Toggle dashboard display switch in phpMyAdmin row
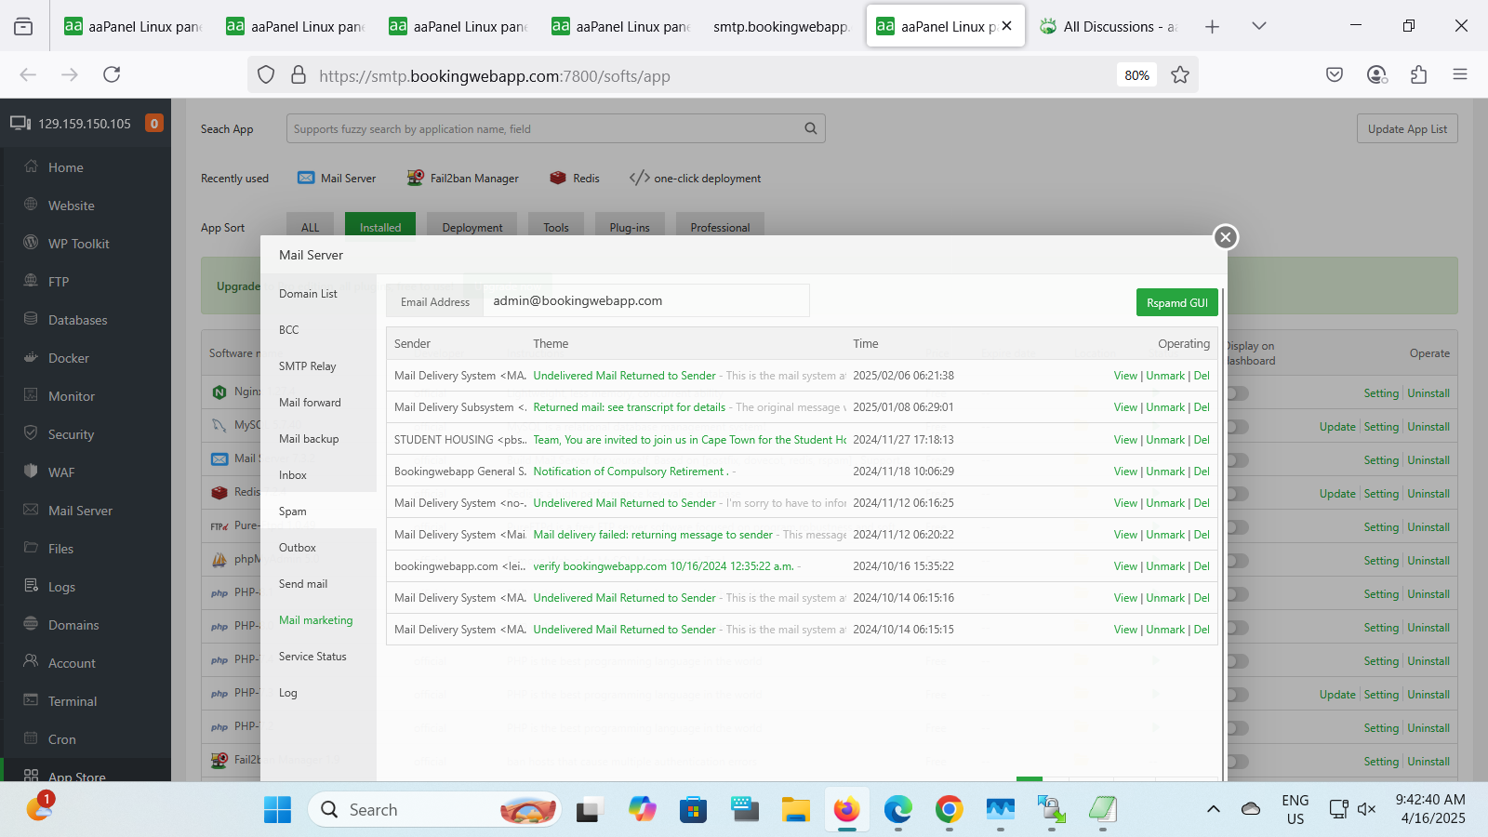Image resolution: width=1488 pixels, height=837 pixels. [1237, 561]
